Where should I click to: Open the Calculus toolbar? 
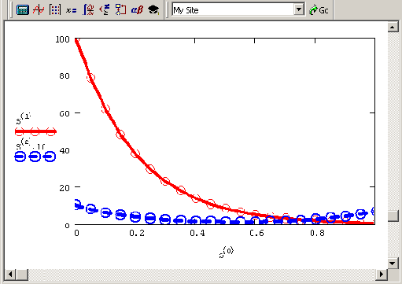(88, 10)
